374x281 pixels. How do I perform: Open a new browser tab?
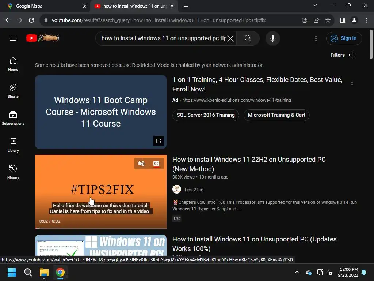(186, 6)
